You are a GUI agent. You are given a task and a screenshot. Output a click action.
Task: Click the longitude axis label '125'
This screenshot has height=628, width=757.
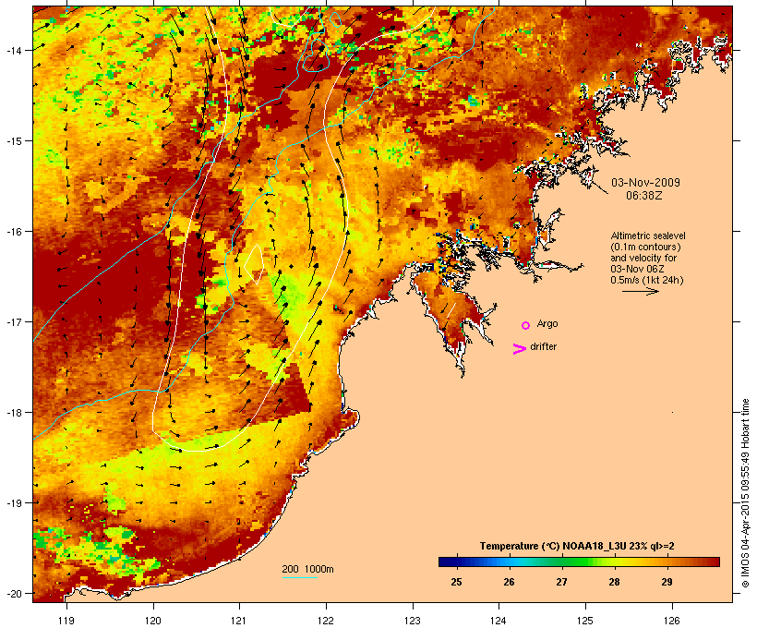coord(585,621)
